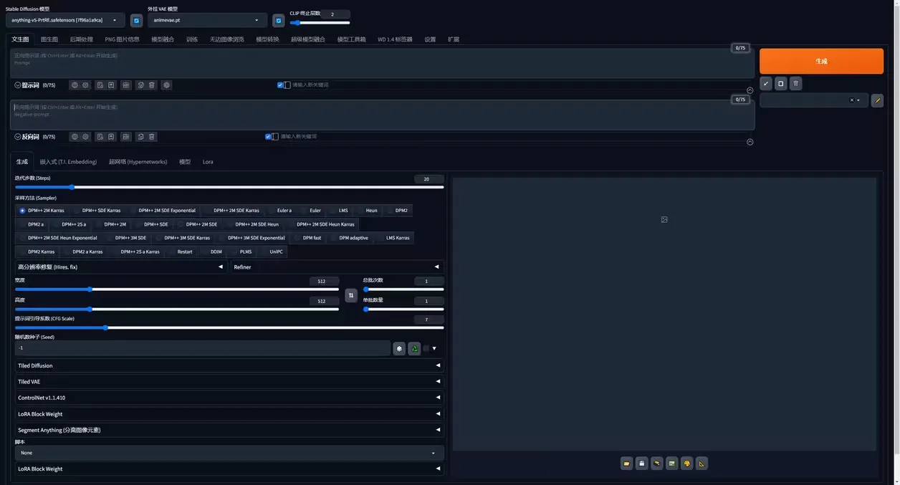The width and height of the screenshot is (900, 485).
Task: Click the palette icon below the preview
Action: pyautogui.click(x=686, y=464)
